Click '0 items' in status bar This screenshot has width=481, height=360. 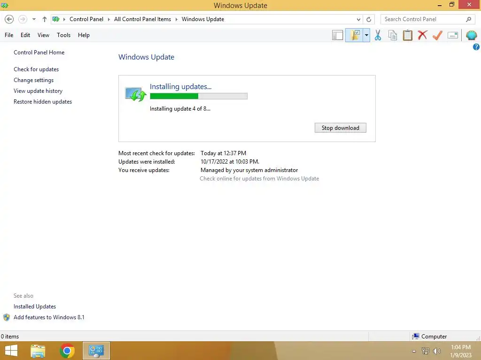click(x=10, y=337)
